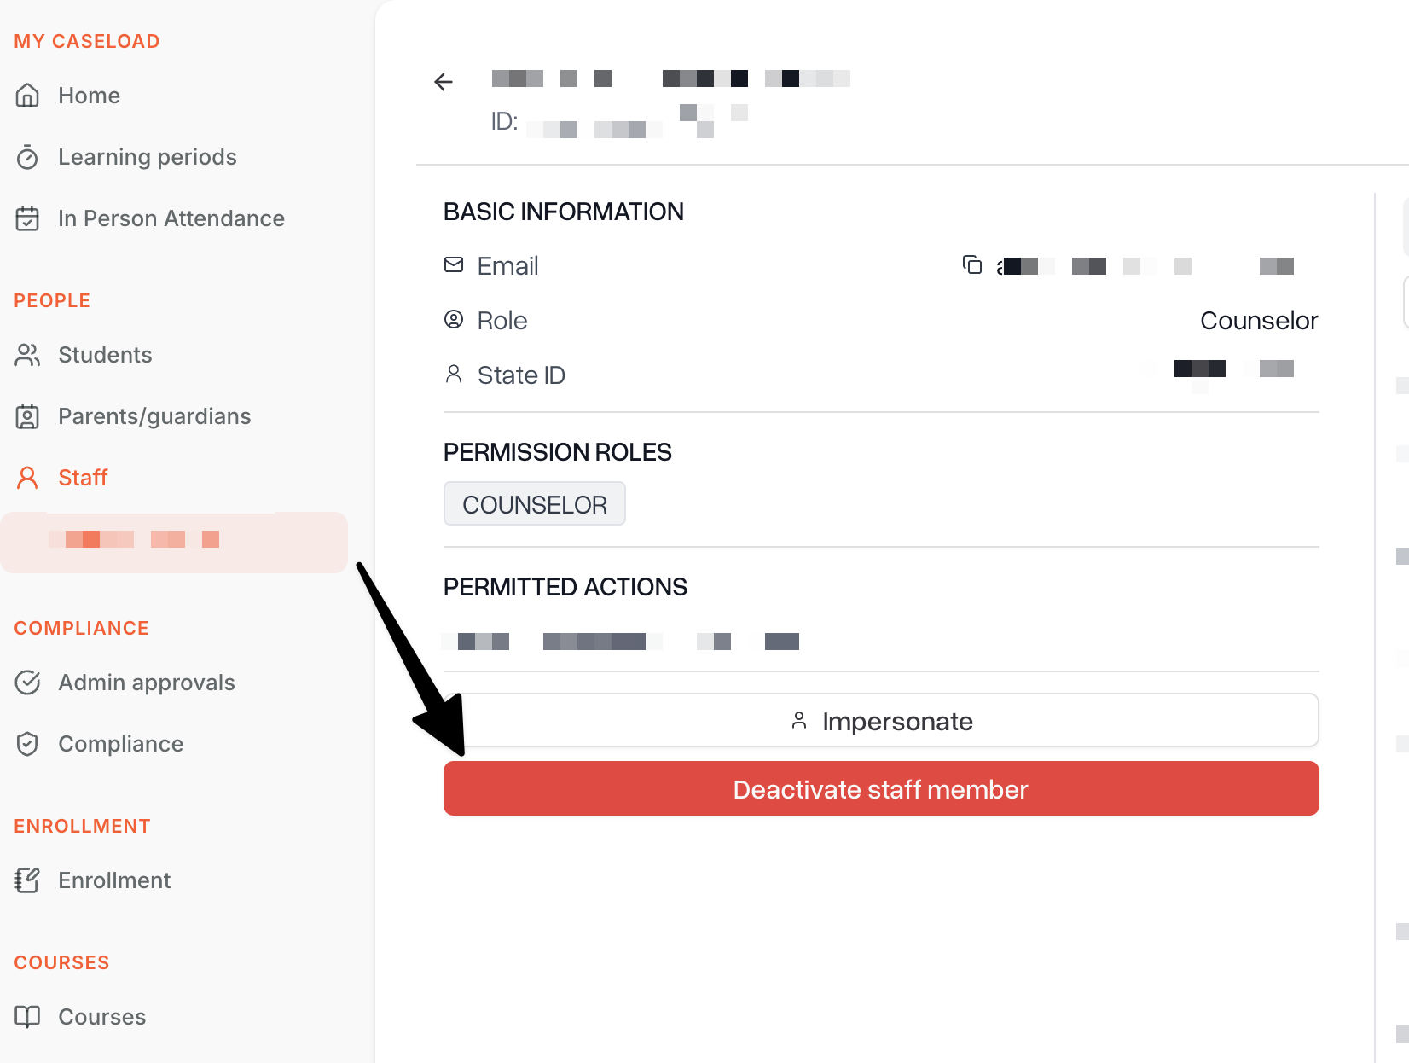Select the COUNSELOR permission role tag
The width and height of the screenshot is (1409, 1063).
535,504
